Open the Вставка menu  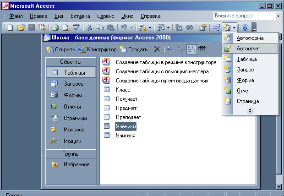[x=80, y=16]
